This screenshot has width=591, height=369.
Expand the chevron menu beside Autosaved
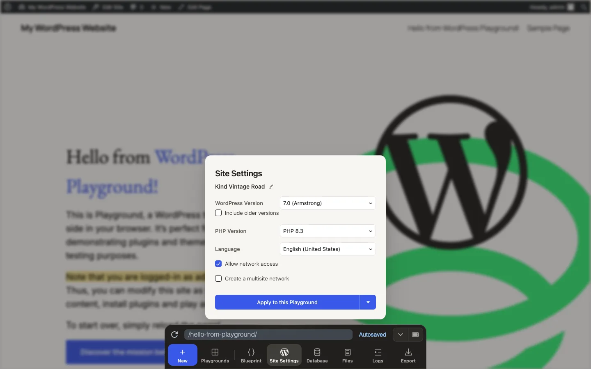(401, 335)
